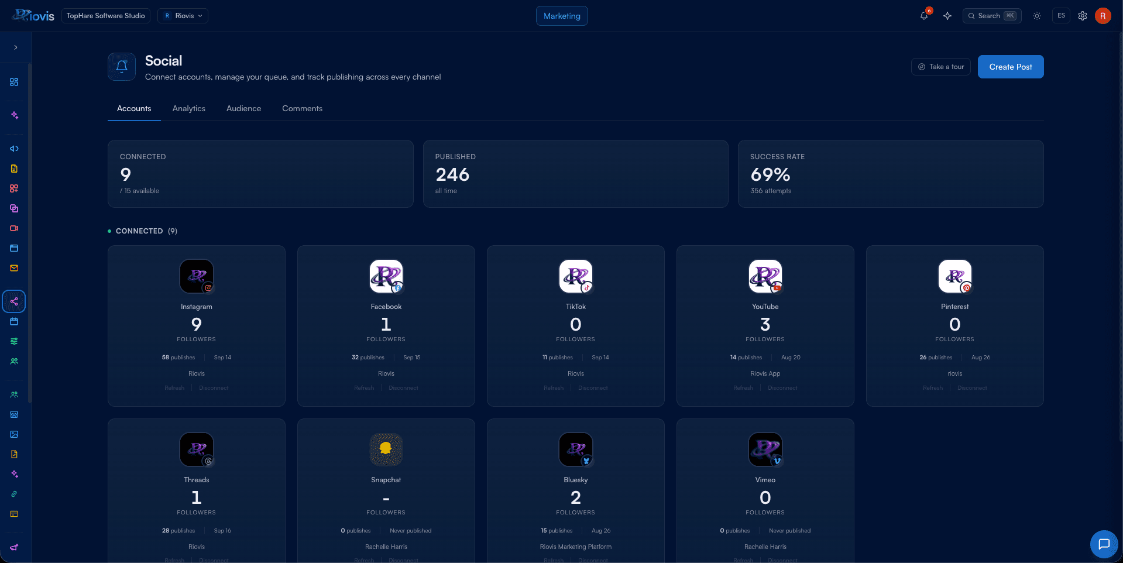Disconnect the Pinterest account
The height and width of the screenshot is (563, 1123).
(x=972, y=388)
